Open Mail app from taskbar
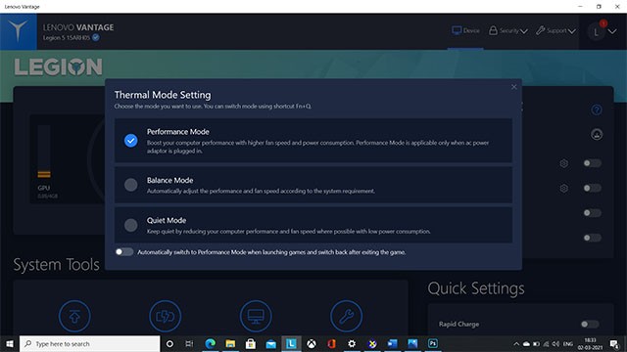Screen dimensions: 627x352 point(270,343)
